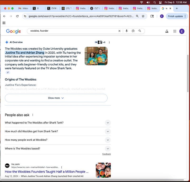Screen dimensions: 190x182
Task: Go back to the previous page
Action: [x=4, y=16]
